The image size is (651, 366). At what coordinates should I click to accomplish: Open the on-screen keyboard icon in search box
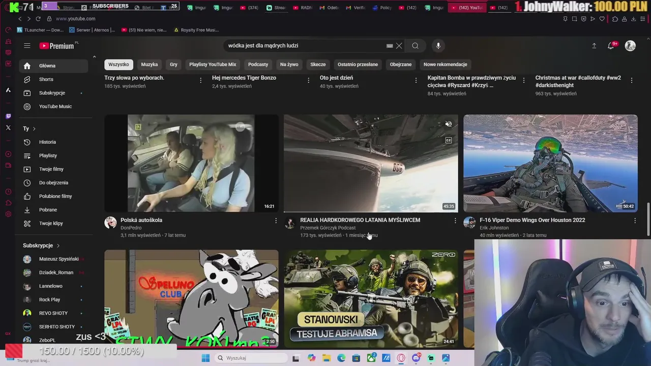[x=390, y=46]
